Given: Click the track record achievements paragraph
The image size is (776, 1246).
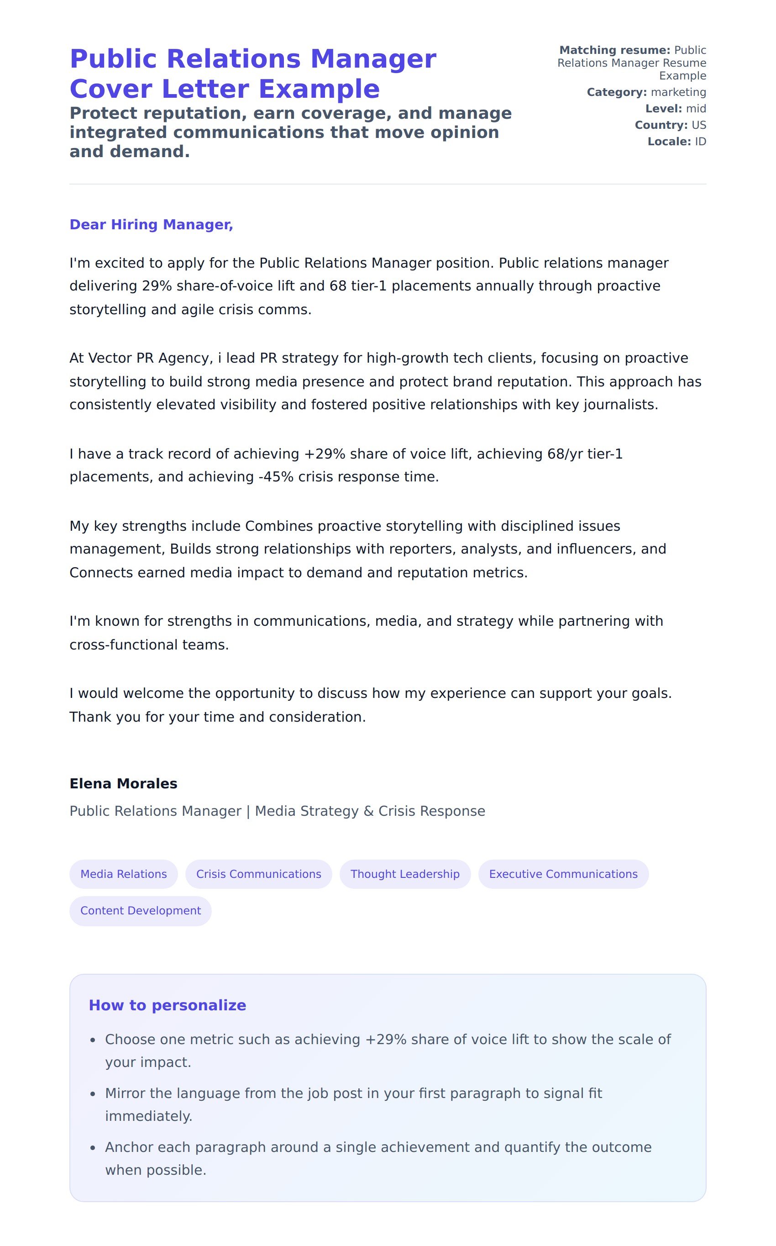Looking at the screenshot, I should pyautogui.click(x=346, y=465).
